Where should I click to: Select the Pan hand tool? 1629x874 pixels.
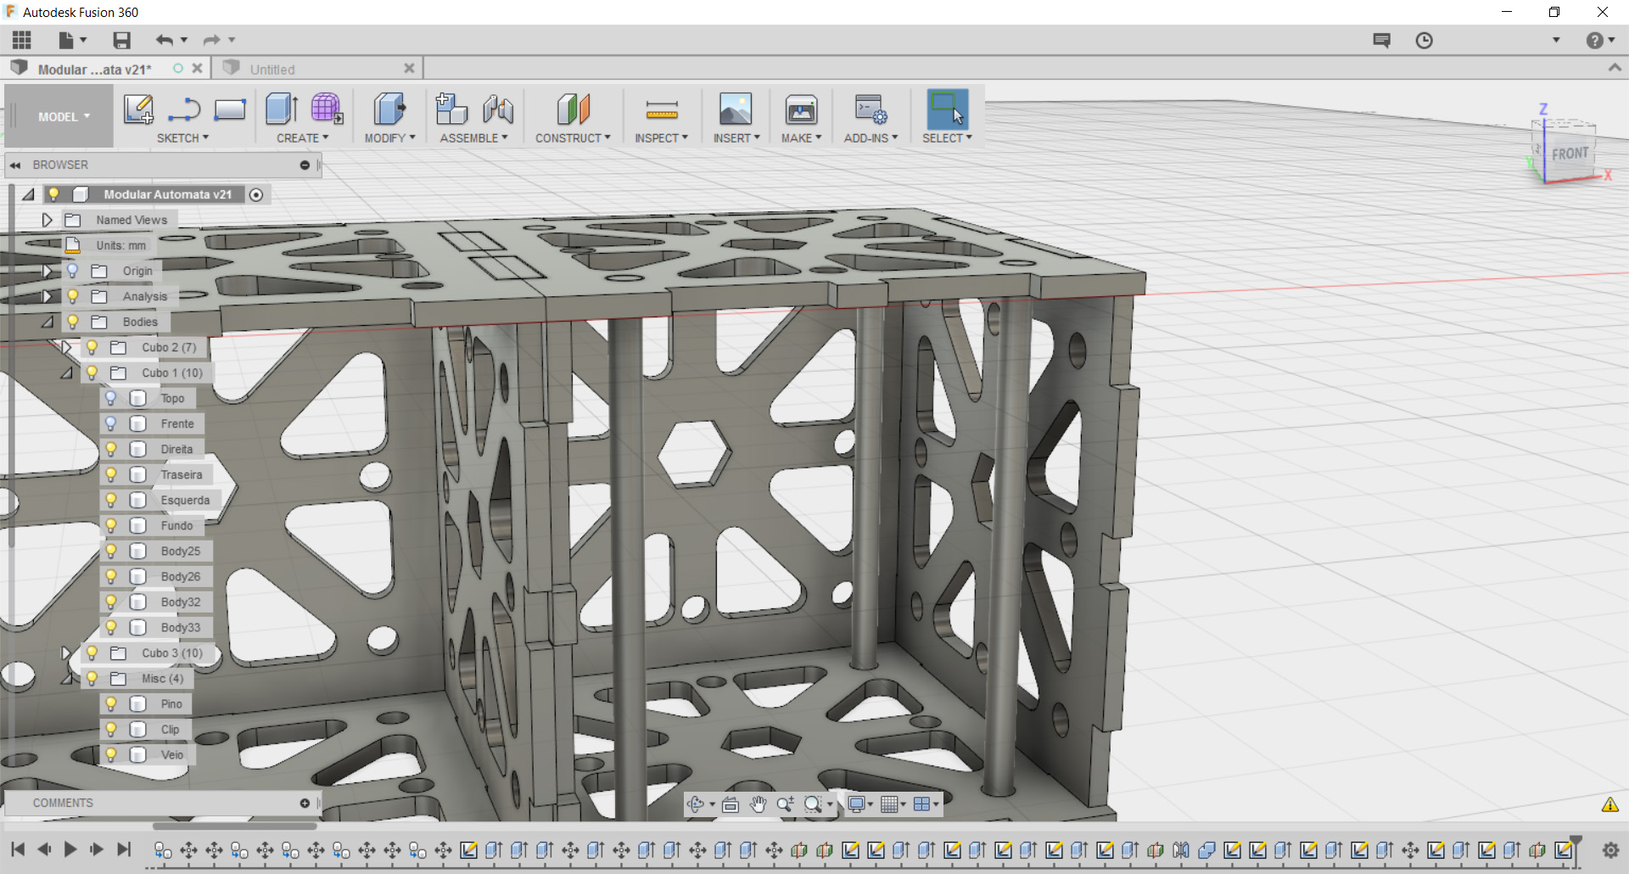(x=758, y=804)
